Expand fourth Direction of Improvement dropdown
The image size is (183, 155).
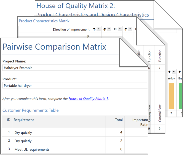pyautogui.click(x=130, y=29)
